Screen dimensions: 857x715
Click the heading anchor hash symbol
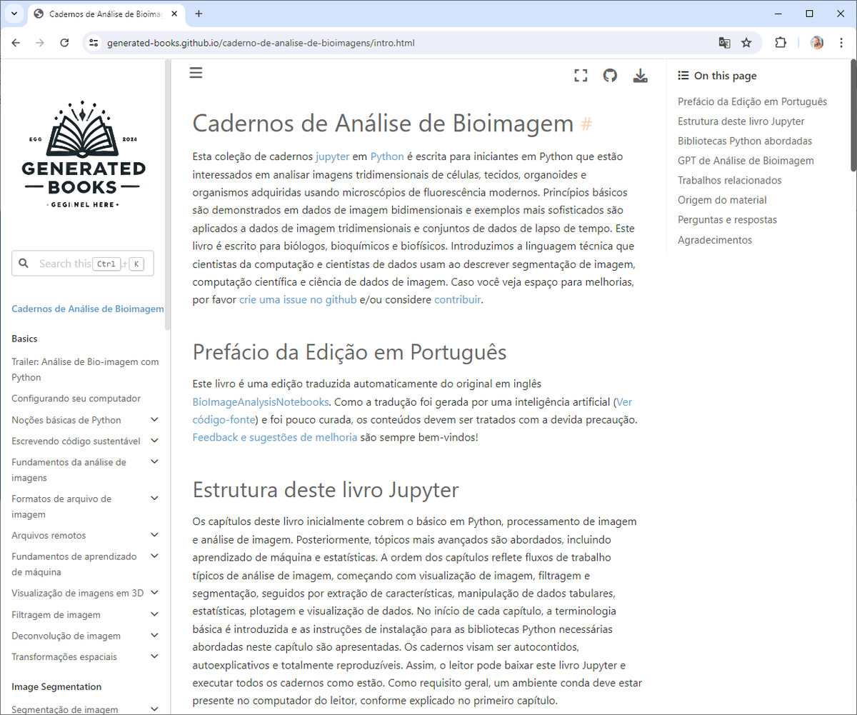tap(586, 124)
